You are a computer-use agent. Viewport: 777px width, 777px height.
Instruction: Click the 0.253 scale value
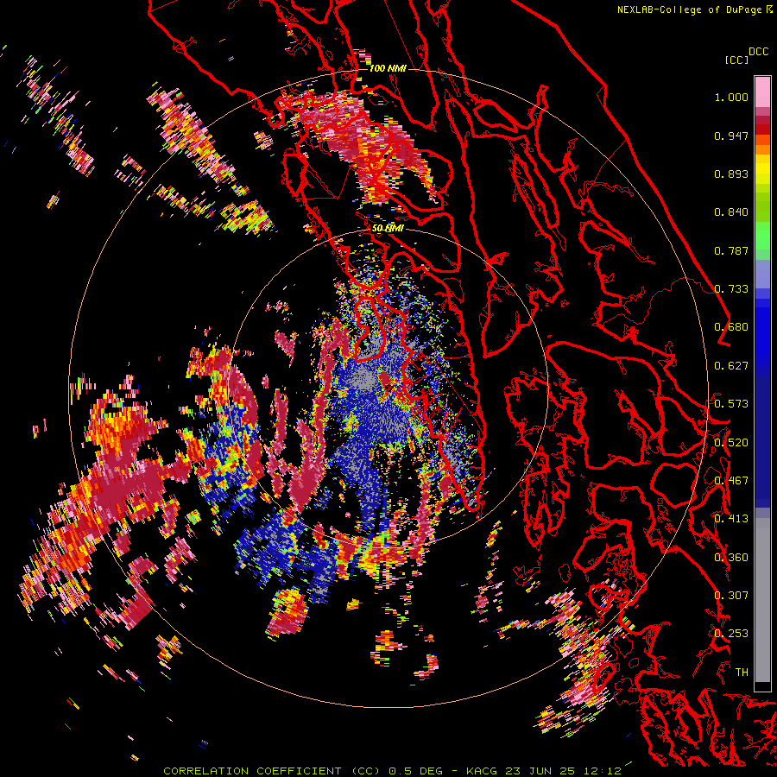731,634
